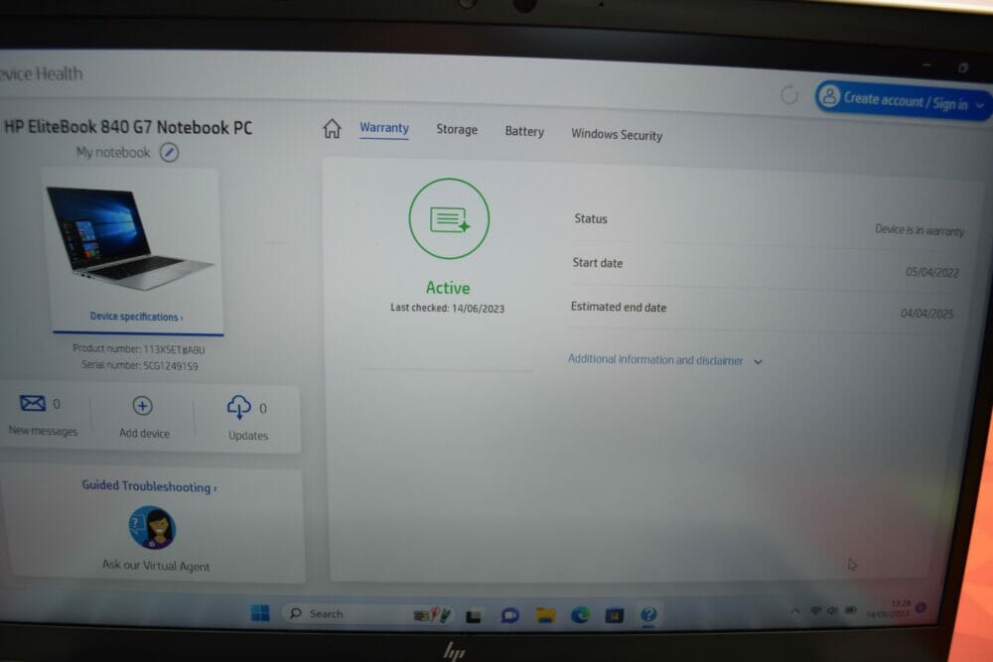Click the green 'Active' label
Screen dimensions: 993x662
(x=448, y=288)
